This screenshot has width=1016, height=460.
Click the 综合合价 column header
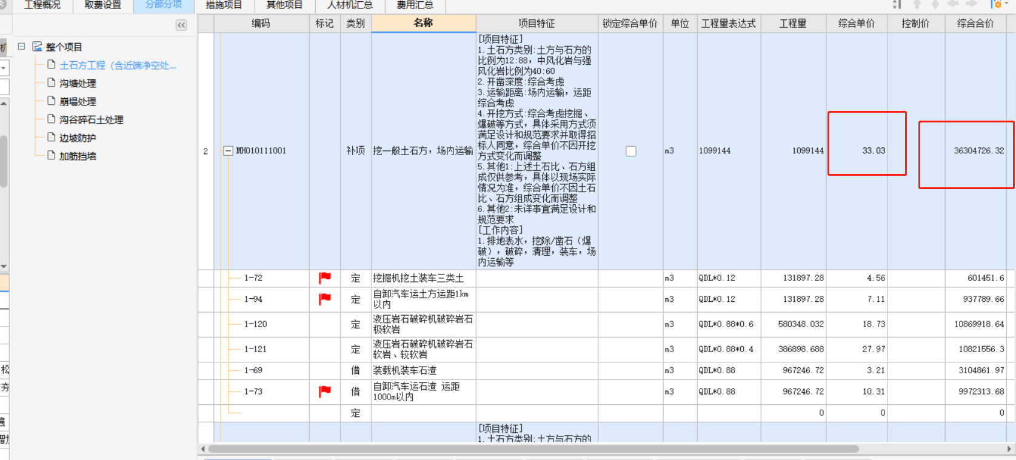975,24
